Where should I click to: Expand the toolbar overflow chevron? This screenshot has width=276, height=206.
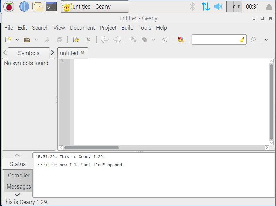[266, 40]
